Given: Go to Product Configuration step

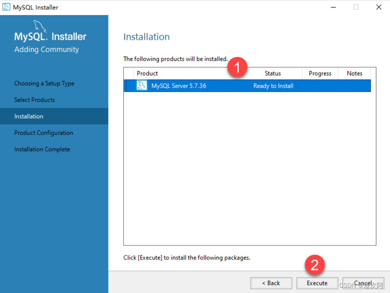Looking at the screenshot, I should (44, 133).
